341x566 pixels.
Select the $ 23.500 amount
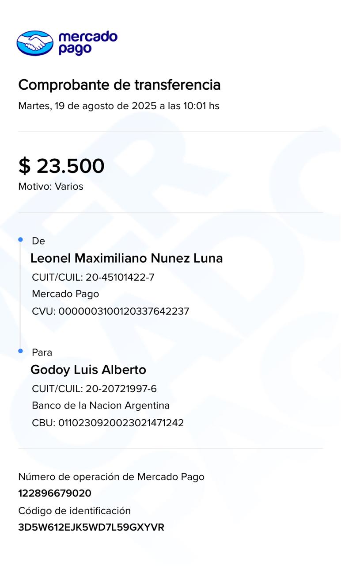(61, 166)
